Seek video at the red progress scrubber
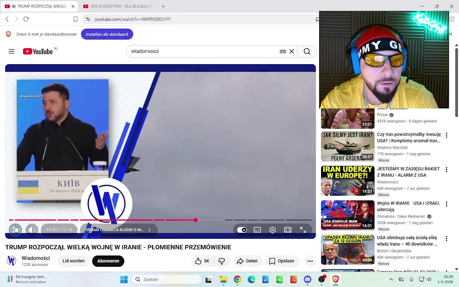The width and height of the screenshot is (459, 287). pyautogui.click(x=196, y=220)
